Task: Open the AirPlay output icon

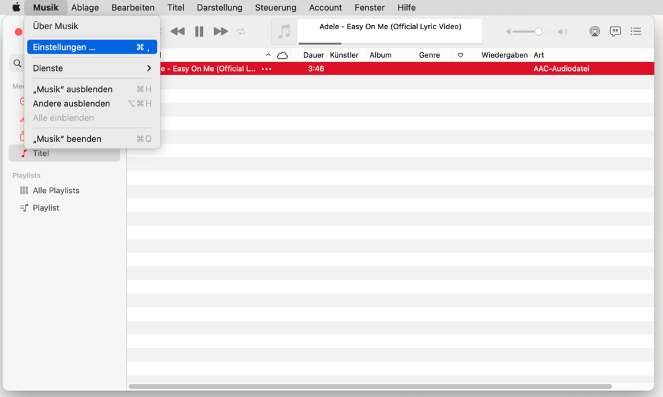Action: (595, 32)
